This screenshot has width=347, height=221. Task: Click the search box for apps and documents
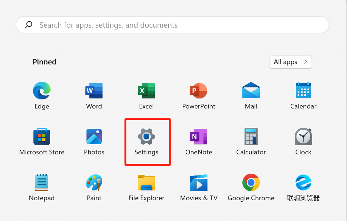[x=173, y=25]
